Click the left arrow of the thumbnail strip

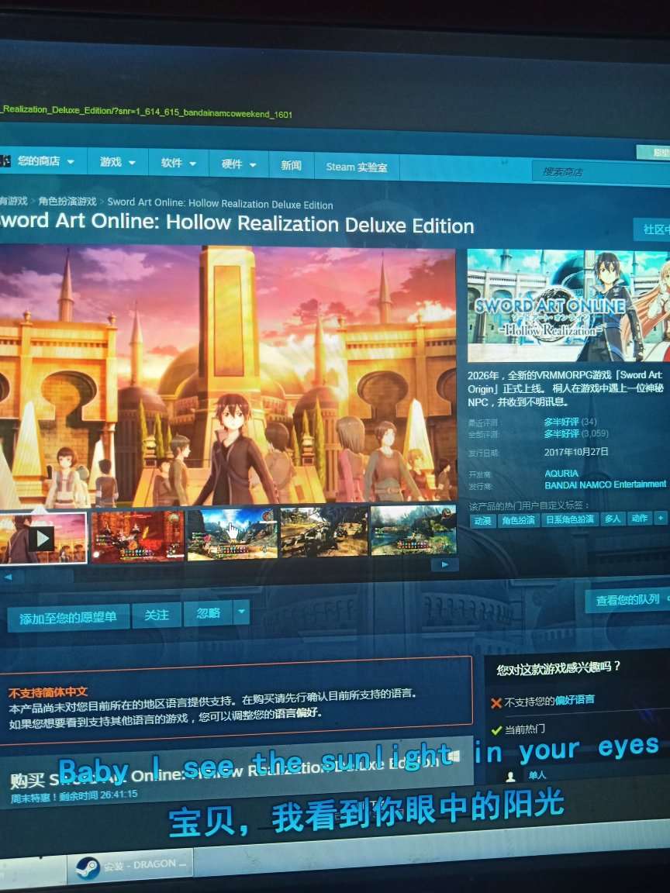pos(8,577)
